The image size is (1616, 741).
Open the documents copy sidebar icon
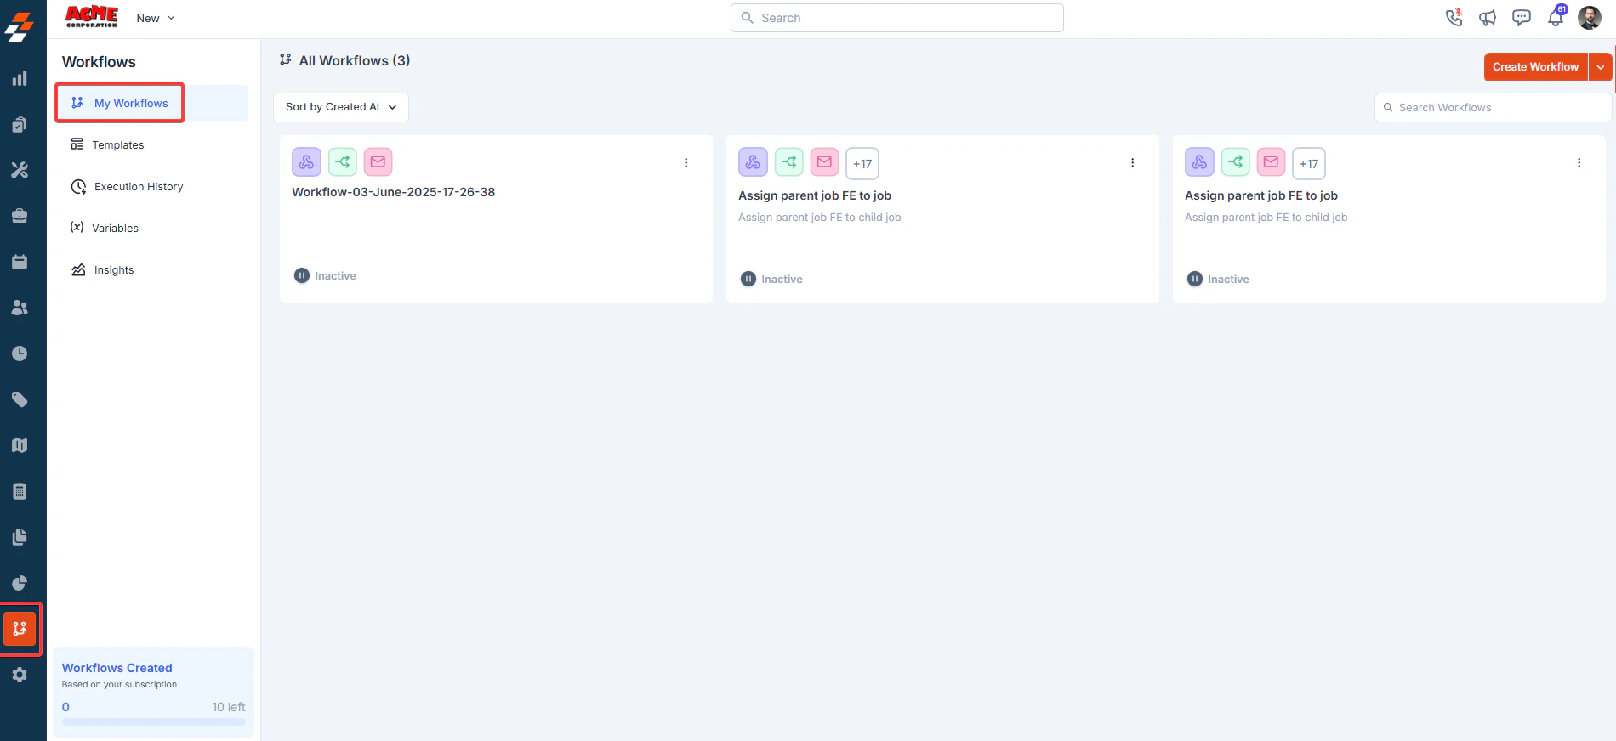pyautogui.click(x=20, y=537)
